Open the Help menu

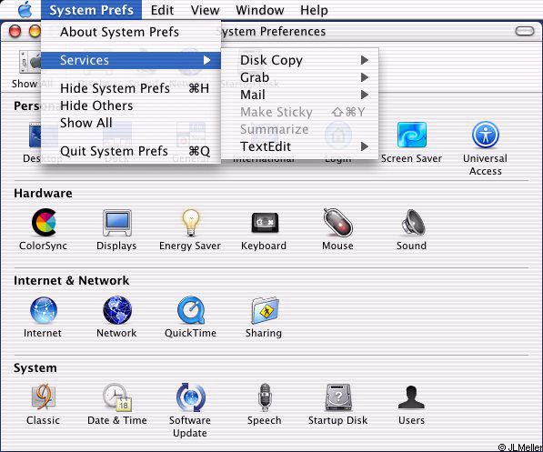[x=314, y=10]
